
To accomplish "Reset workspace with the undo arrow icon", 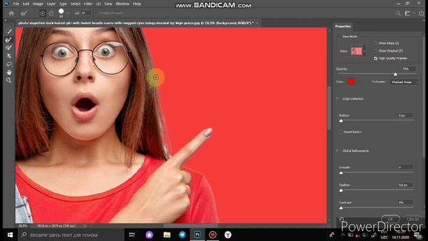I will [342, 219].
